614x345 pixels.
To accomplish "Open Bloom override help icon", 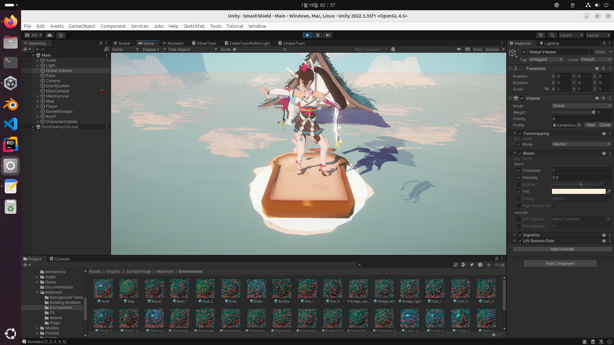I will pos(604,153).
